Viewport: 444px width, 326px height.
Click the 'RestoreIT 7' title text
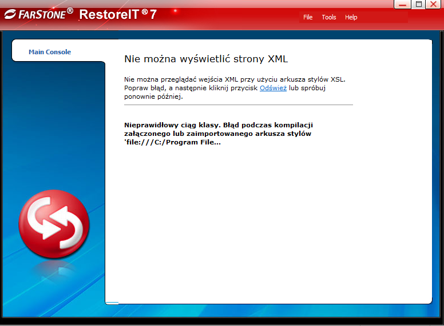(118, 14)
